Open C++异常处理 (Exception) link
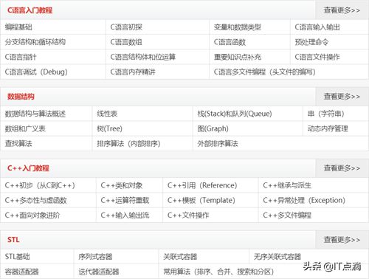Image resolution: width=369 pixels, height=279 pixels. 304,200
